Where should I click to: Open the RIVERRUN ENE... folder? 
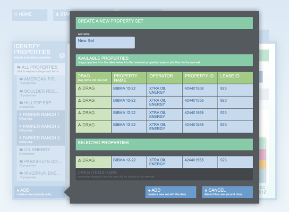pos(41,175)
